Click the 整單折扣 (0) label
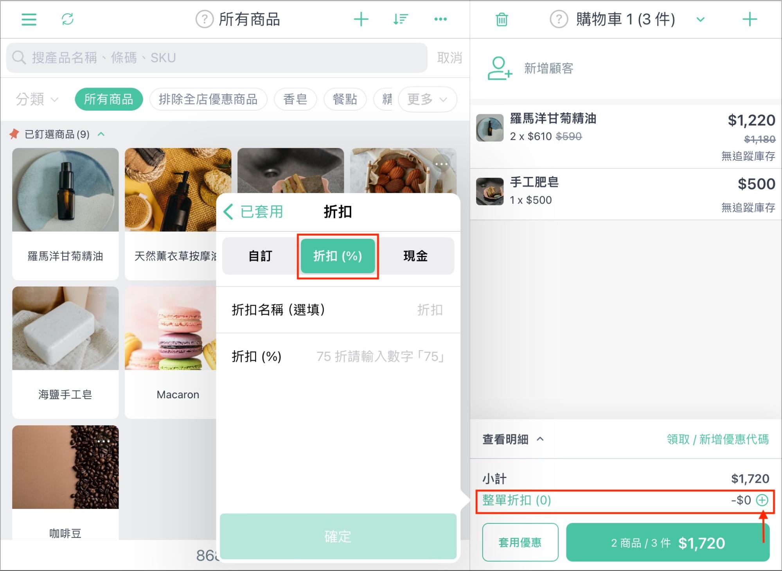782x571 pixels. [516, 500]
